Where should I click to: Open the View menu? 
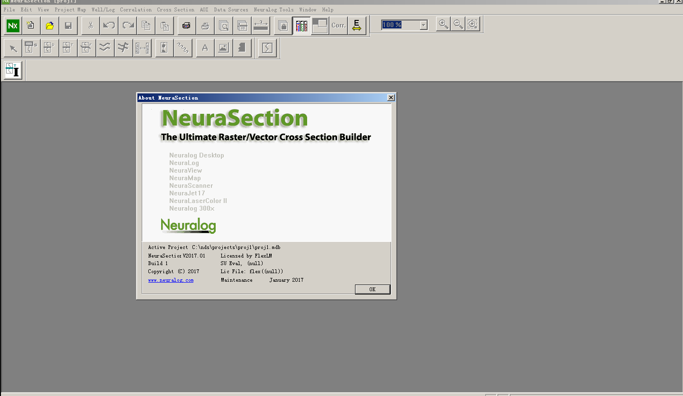click(x=43, y=9)
